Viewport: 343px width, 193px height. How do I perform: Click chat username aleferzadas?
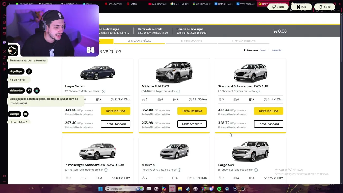point(16,91)
